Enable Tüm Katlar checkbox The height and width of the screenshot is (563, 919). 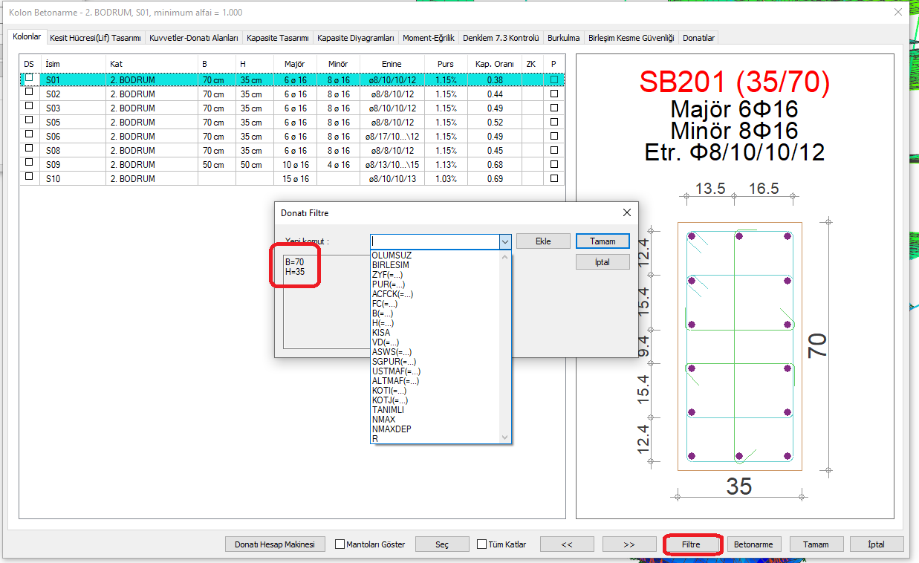click(481, 544)
